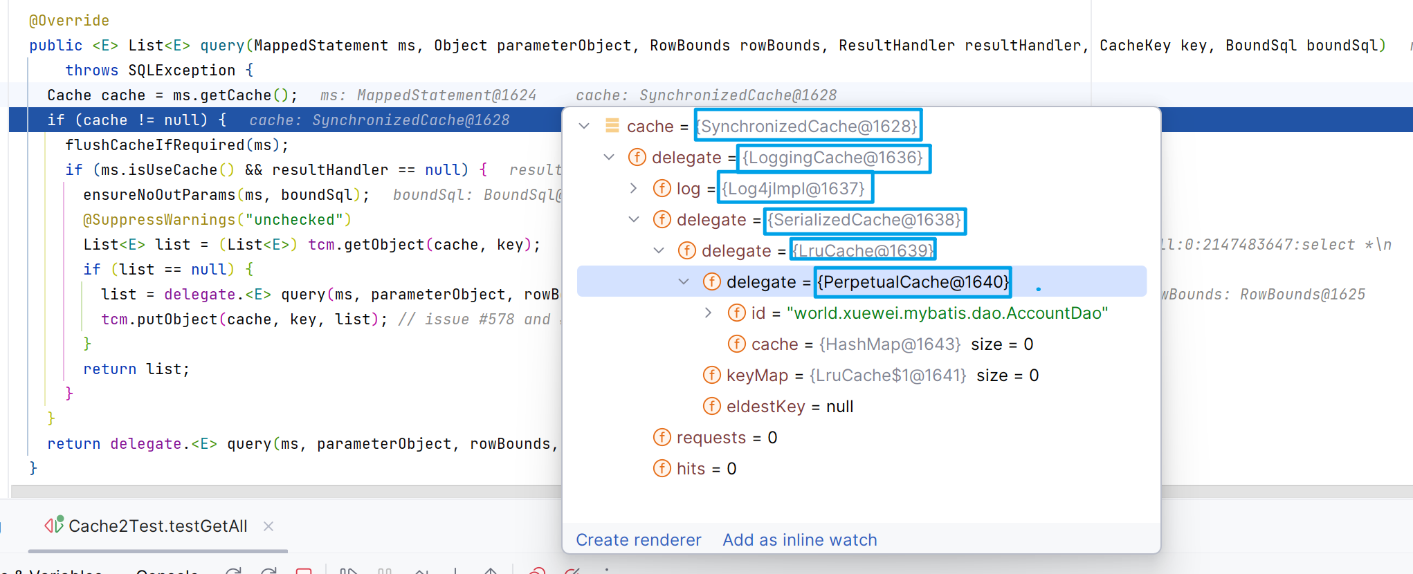Click the field icon of the LoggingCache delegate
Image resolution: width=1413 pixels, height=574 pixels.
click(x=637, y=157)
